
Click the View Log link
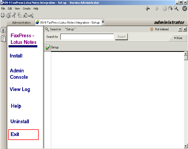click(20, 89)
